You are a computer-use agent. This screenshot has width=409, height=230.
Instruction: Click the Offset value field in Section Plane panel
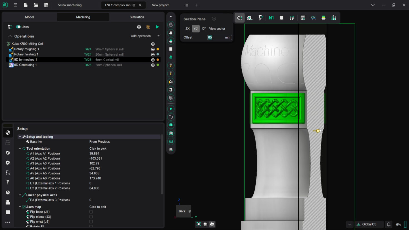219,37
